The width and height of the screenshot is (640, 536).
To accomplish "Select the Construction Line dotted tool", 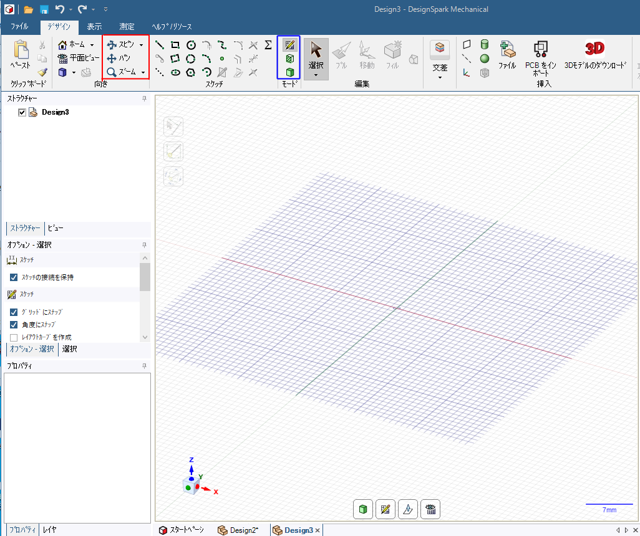I will click(160, 72).
